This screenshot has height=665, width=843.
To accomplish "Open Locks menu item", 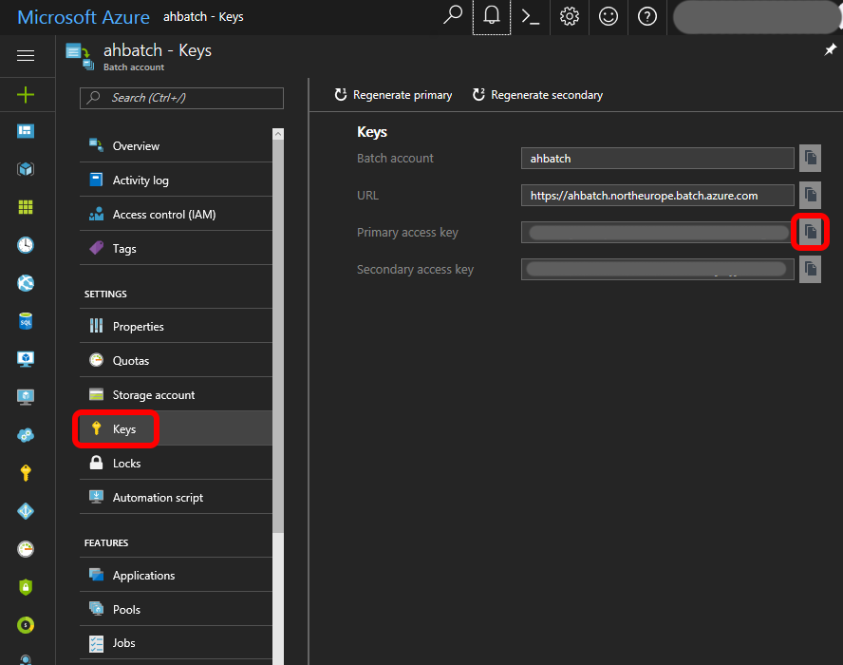I will pyautogui.click(x=176, y=464).
